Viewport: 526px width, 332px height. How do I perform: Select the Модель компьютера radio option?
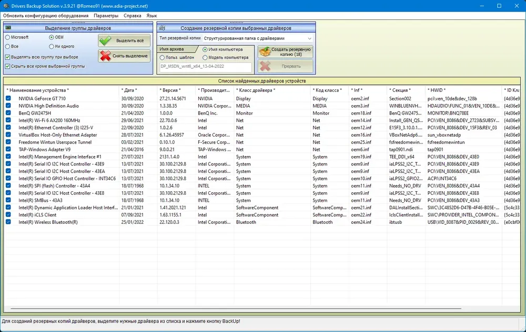(205, 58)
